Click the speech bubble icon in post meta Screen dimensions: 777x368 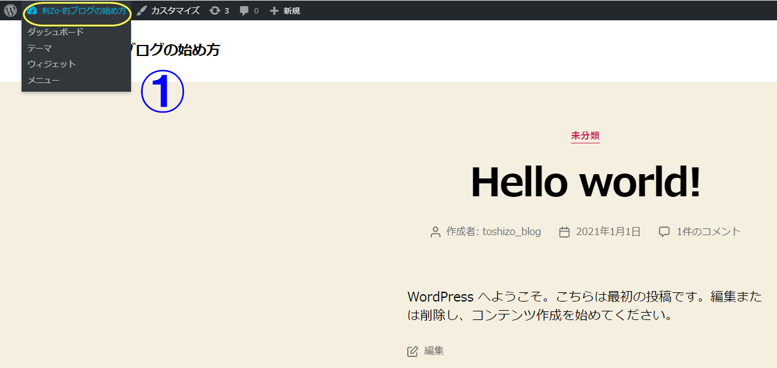pos(664,232)
